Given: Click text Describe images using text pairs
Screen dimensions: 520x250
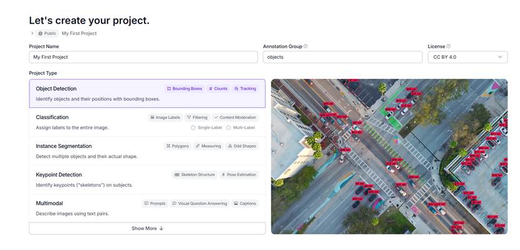Looking at the screenshot, I should (72, 214).
